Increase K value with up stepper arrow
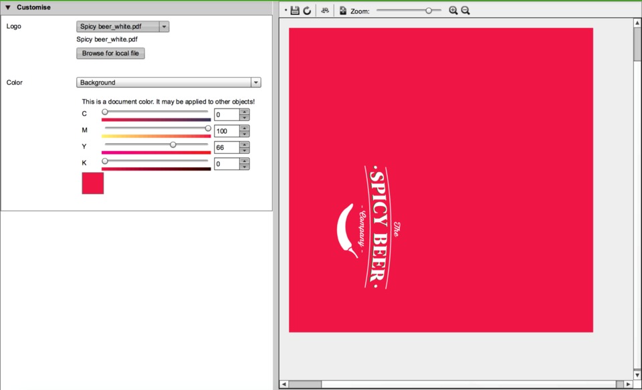 pyautogui.click(x=245, y=161)
